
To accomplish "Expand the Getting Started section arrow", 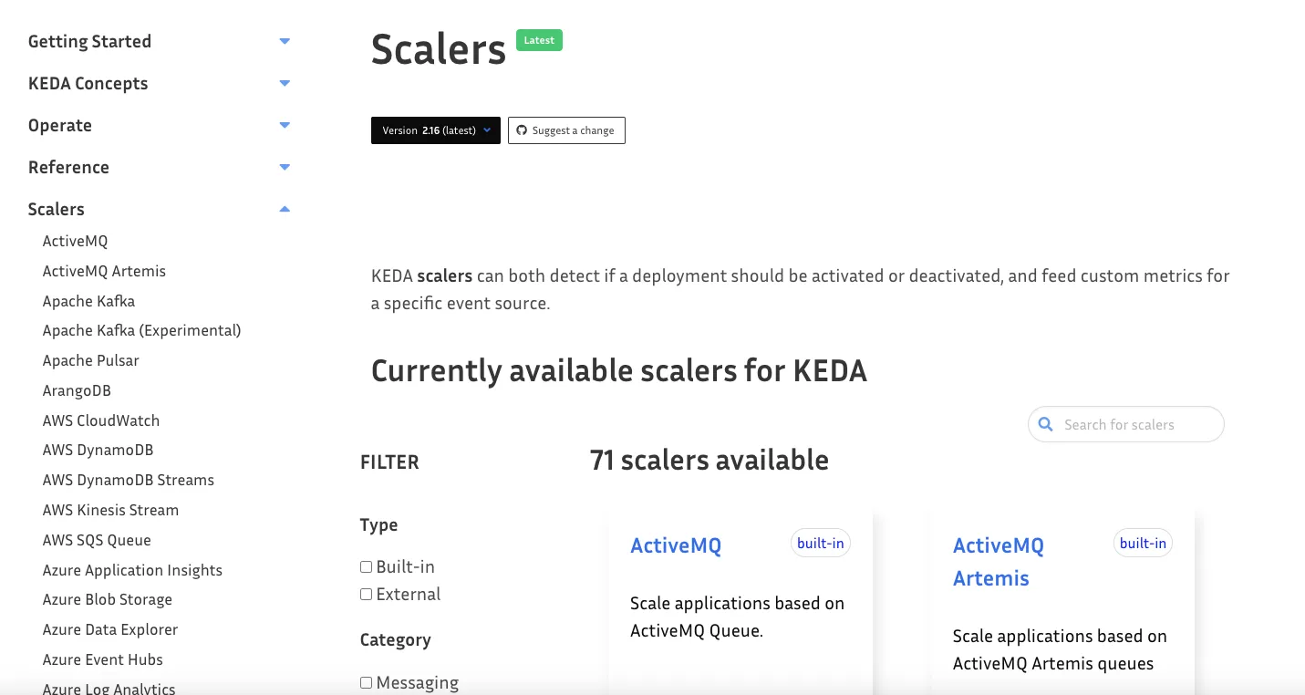I will pyautogui.click(x=285, y=41).
